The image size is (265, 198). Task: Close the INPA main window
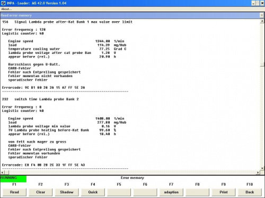pyautogui.click(x=262, y=3)
